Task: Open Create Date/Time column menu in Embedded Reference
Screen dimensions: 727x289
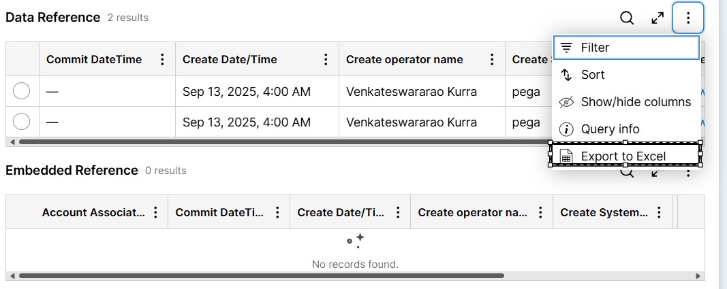Action: (x=398, y=213)
